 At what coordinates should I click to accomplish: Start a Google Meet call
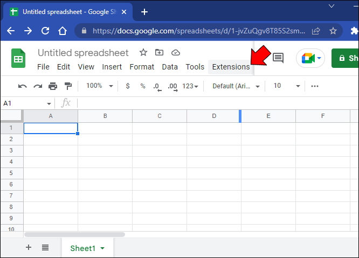[x=310, y=58]
